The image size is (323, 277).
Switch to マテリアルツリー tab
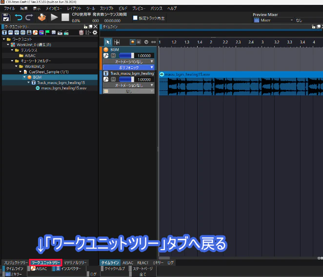tap(75, 262)
